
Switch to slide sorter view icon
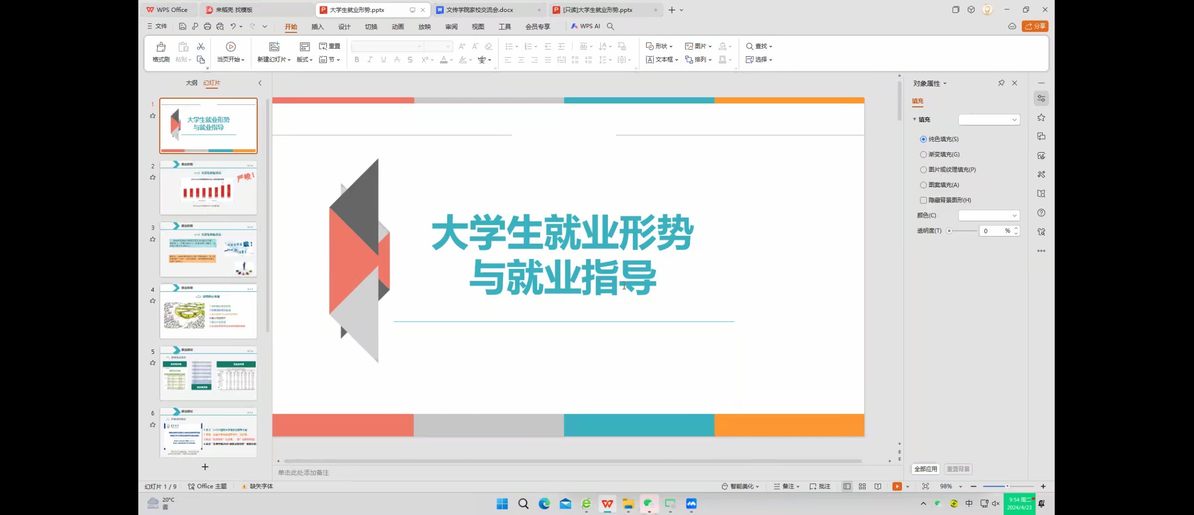tap(862, 487)
